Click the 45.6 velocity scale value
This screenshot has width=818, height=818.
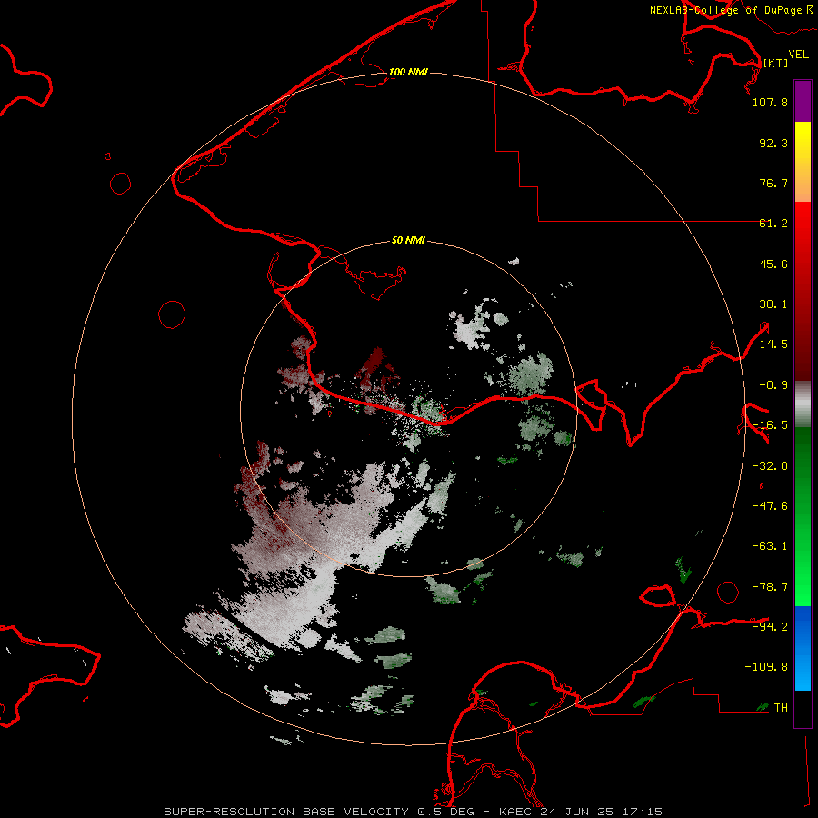(x=773, y=264)
